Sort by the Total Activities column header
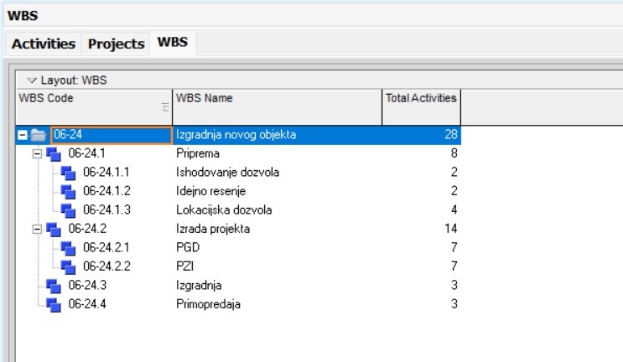 pyautogui.click(x=421, y=99)
